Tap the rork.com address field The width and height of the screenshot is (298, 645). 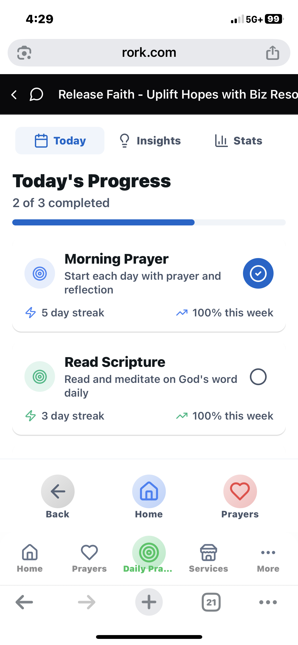point(149,53)
